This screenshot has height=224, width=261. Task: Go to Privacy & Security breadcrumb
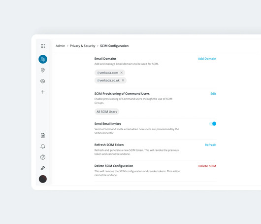(x=83, y=46)
